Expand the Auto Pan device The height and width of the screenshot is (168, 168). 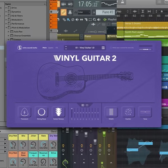coord(8,32)
